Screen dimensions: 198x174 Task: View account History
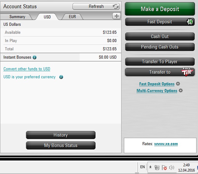point(61,135)
